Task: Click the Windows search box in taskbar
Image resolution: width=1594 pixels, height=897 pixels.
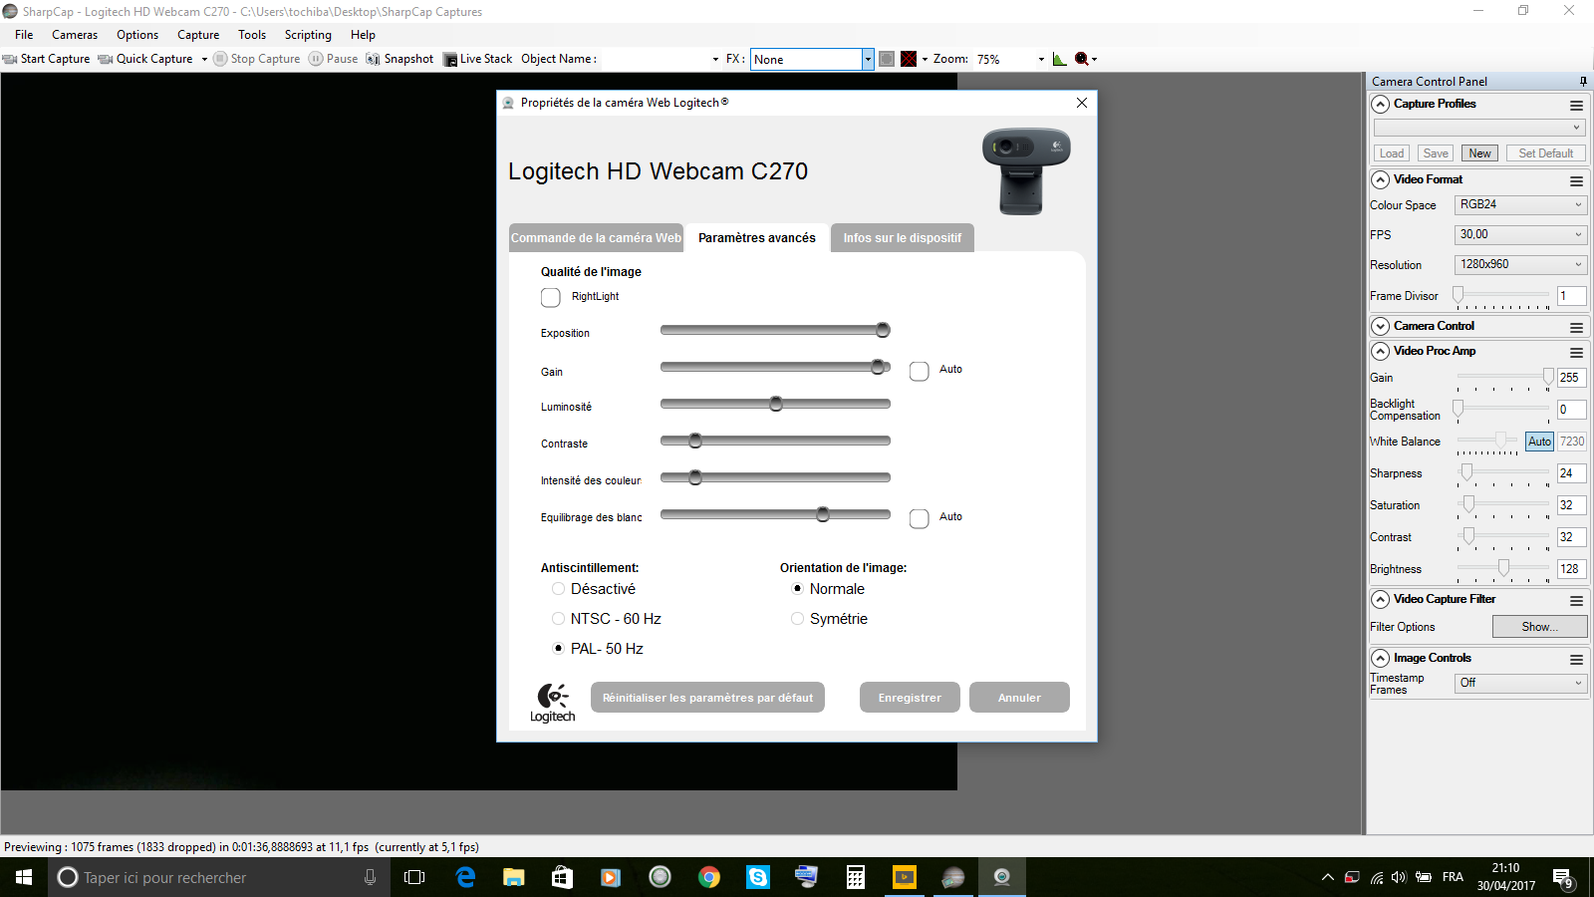Action: [x=219, y=877]
